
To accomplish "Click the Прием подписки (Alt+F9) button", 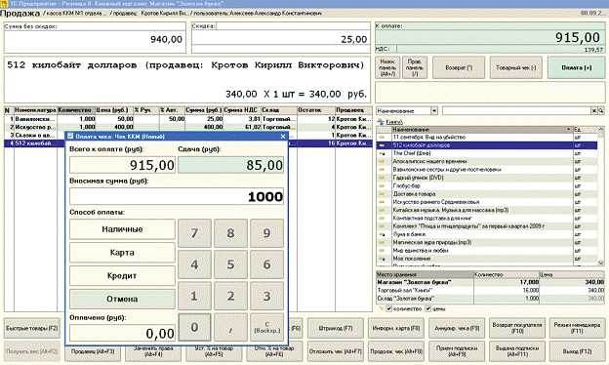I will pyautogui.click(x=457, y=351).
